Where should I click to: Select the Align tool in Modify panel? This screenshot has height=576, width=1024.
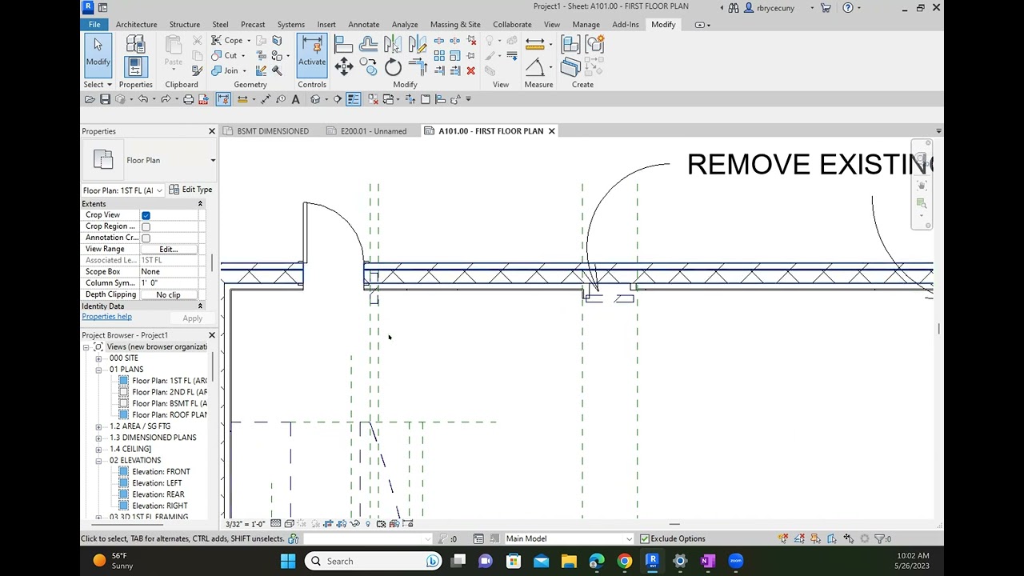[x=343, y=44]
